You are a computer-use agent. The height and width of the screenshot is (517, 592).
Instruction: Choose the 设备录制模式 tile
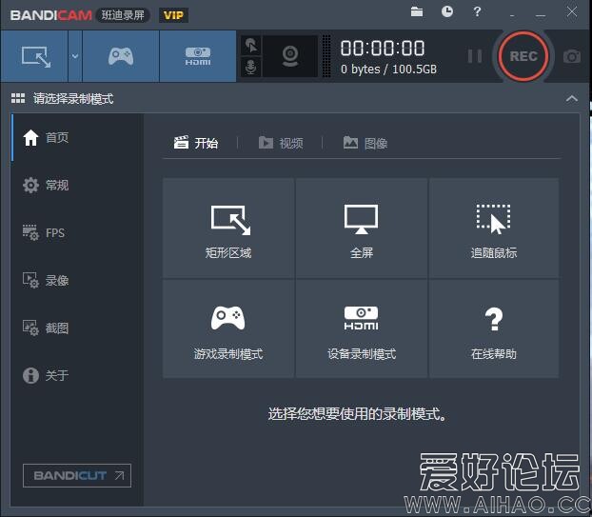coord(362,328)
